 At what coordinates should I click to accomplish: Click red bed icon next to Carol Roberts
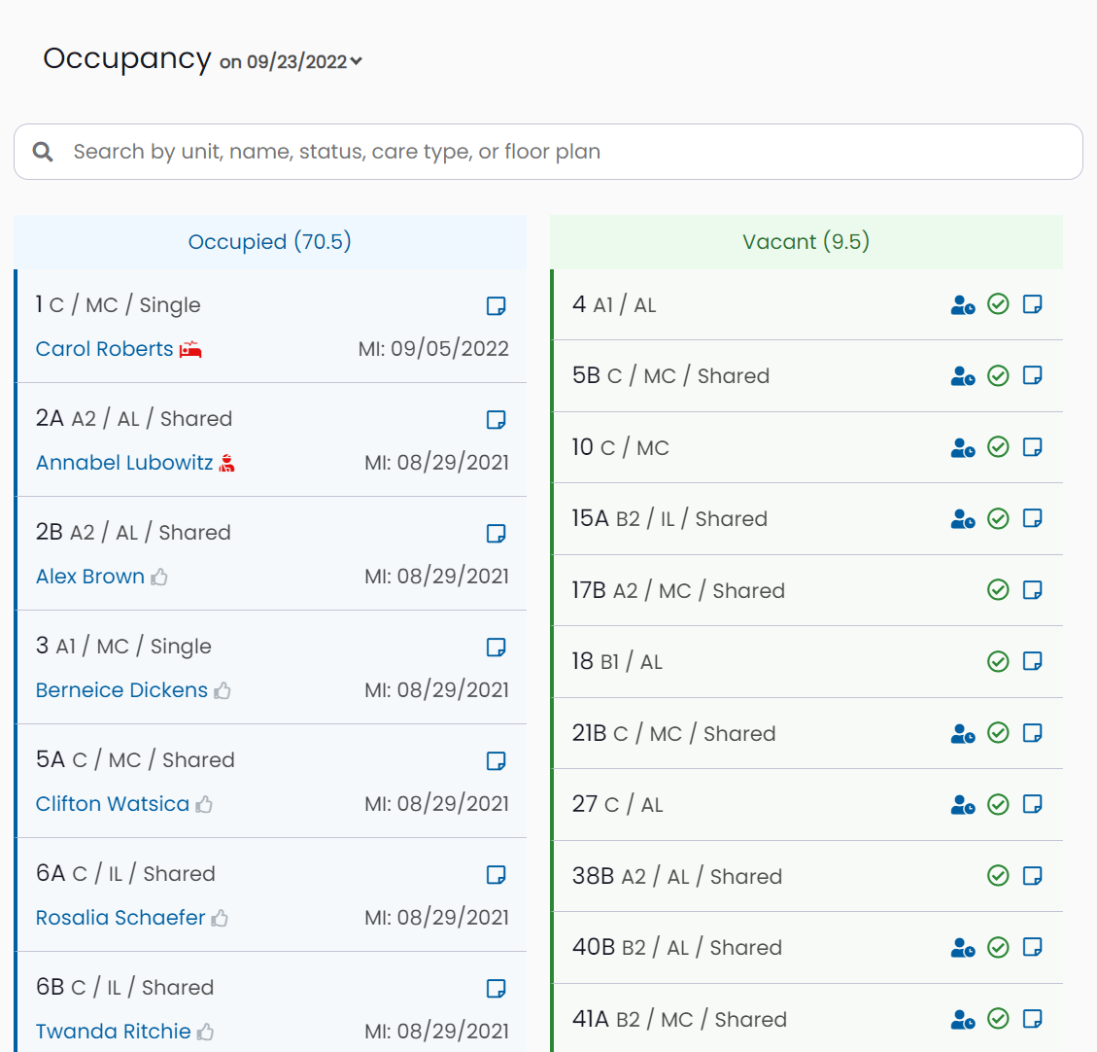(190, 349)
